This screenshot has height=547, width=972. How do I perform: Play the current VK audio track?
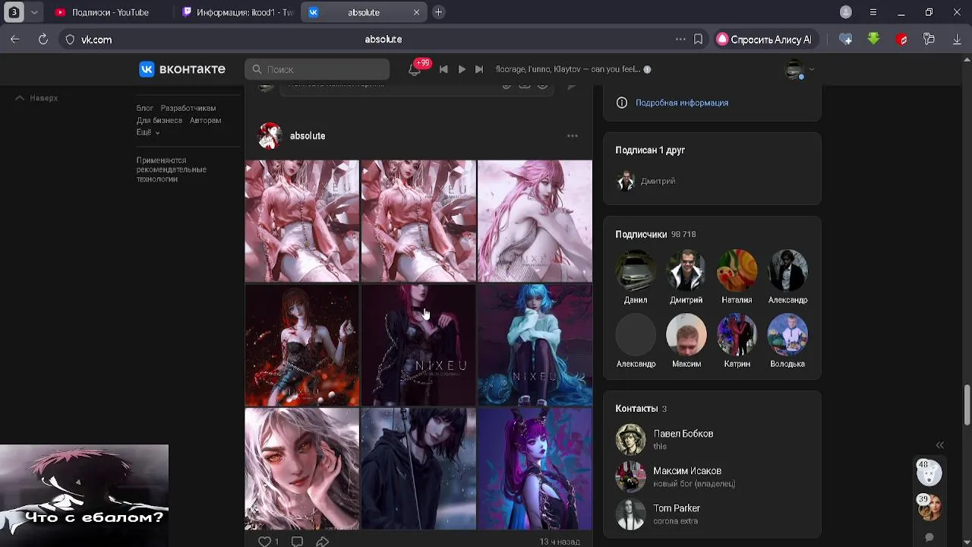pyautogui.click(x=462, y=69)
